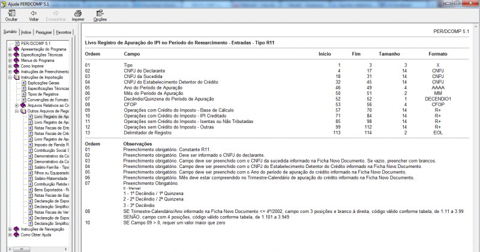Screen dimensions: 480x252
Task: Click page icon beside Tipos de Registros
Action: click(24, 94)
